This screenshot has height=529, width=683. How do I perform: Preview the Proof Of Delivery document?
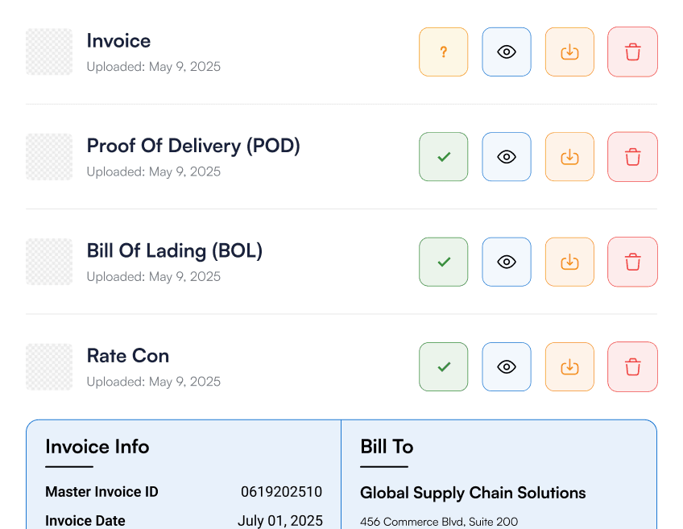click(506, 156)
